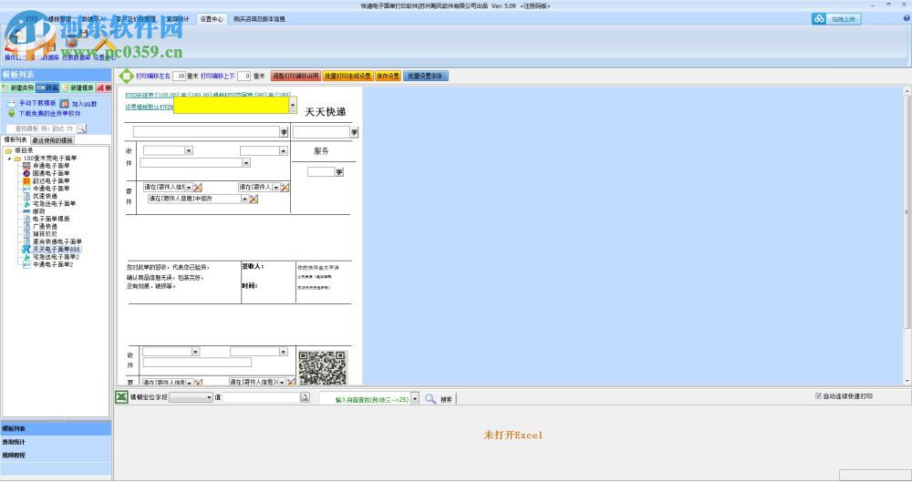Open the 设置中心 ribbon tab
Image resolution: width=912 pixels, height=482 pixels.
pos(212,18)
